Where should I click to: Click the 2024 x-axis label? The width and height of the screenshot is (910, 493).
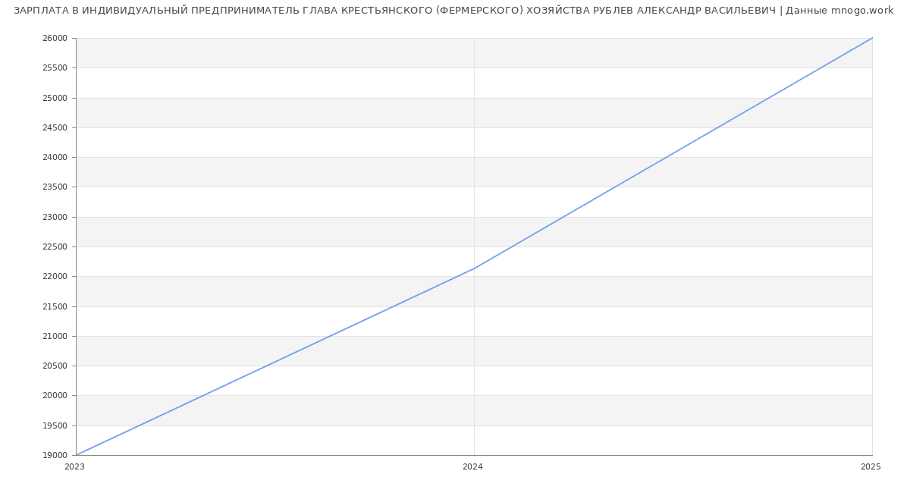pyautogui.click(x=472, y=467)
